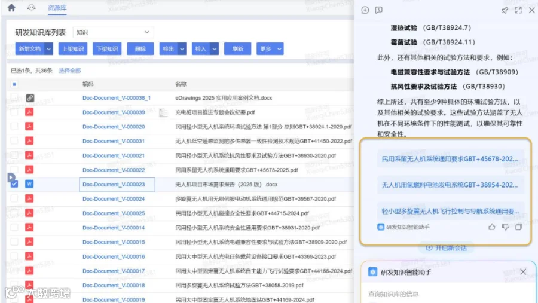538x303 pixels.
Task: Click Word icon for Doc-Document_V-000023
Action: pos(29,184)
